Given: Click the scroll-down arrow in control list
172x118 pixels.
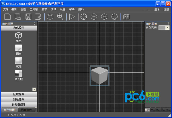Looking at the screenshot, I should point(34,89).
